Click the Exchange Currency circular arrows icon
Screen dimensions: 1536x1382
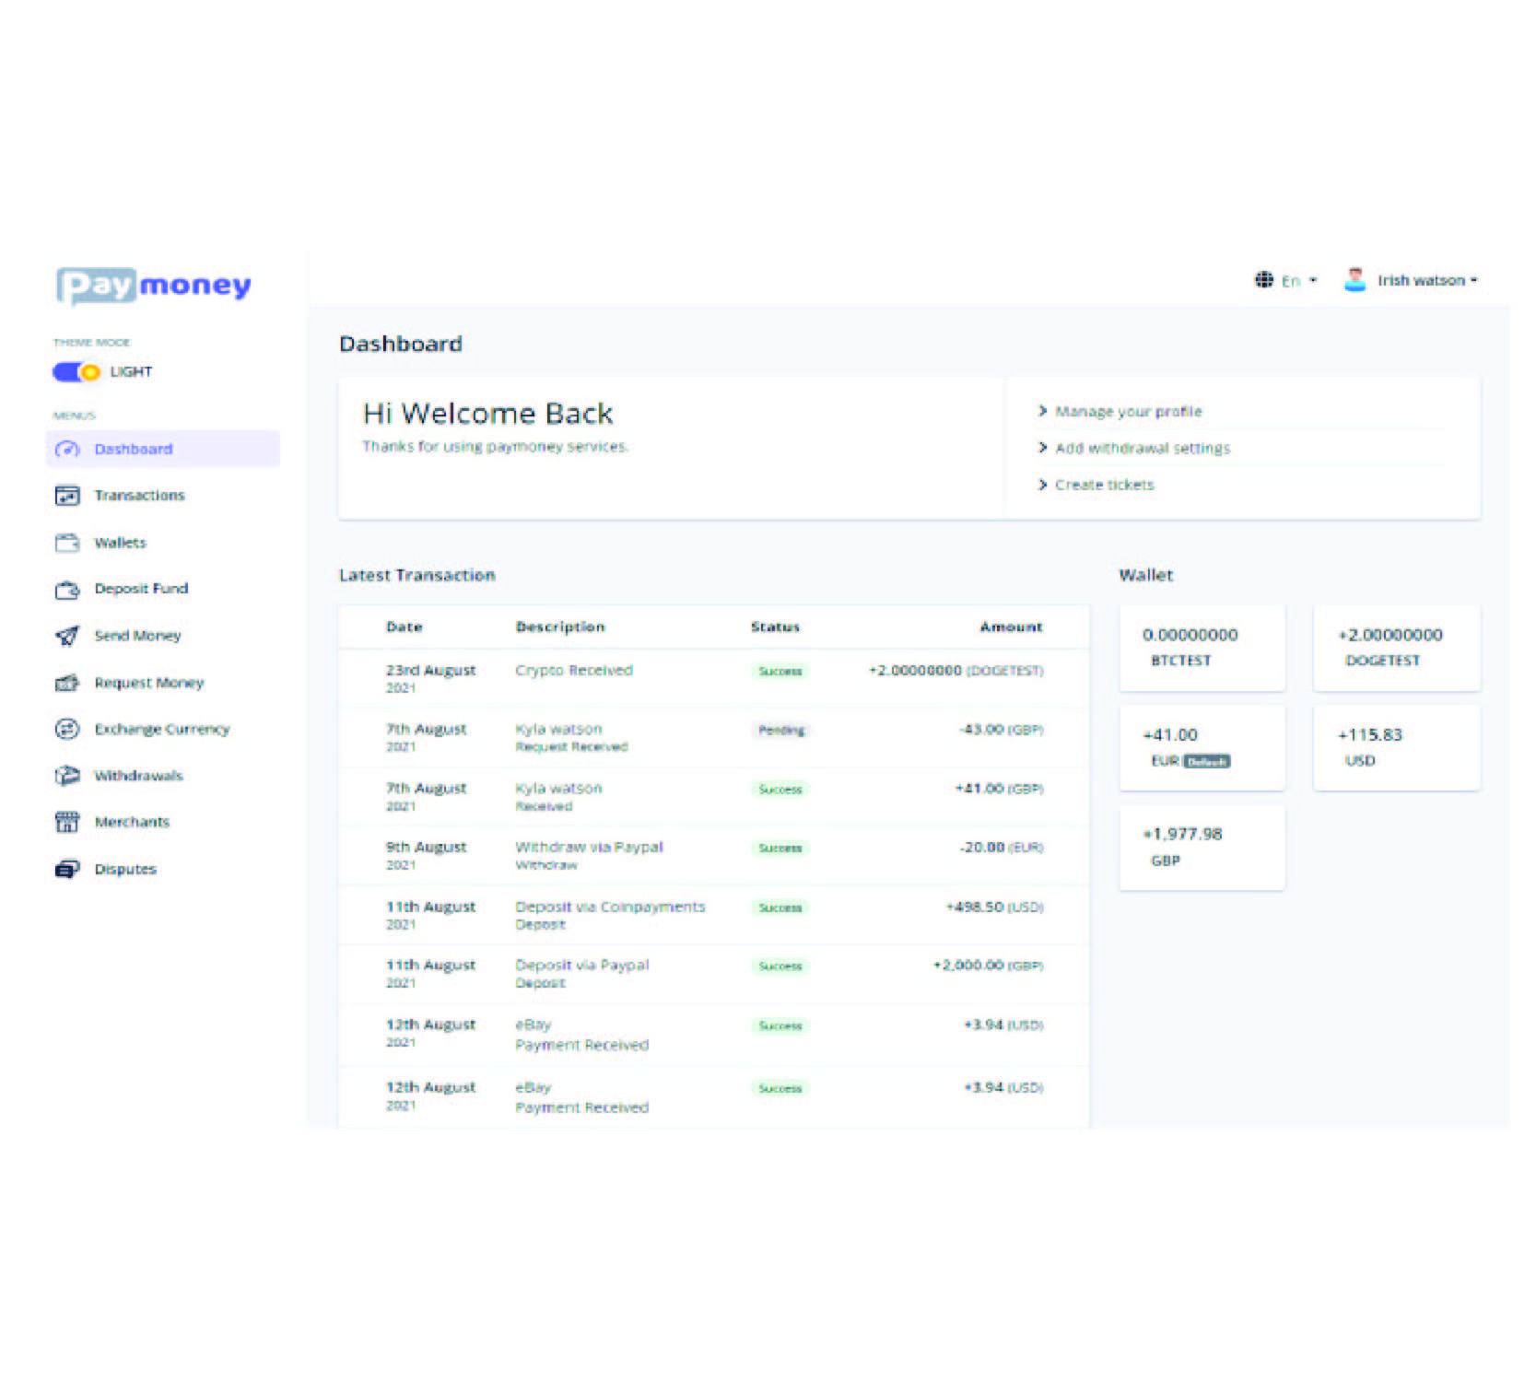pos(67,730)
